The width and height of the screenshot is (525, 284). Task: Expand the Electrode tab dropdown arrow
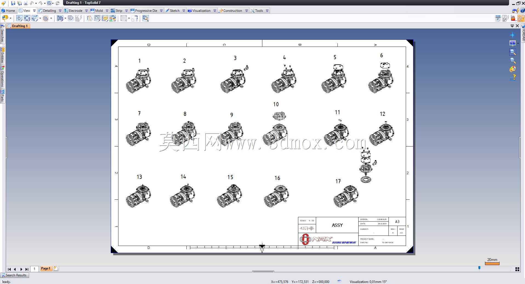click(86, 11)
